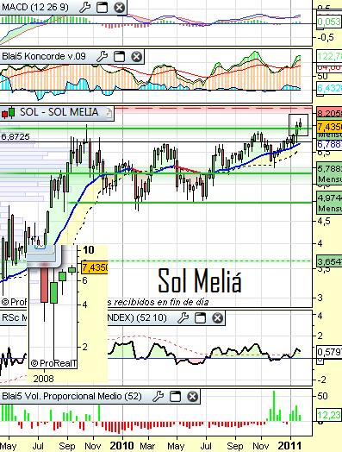The height and width of the screenshot is (452, 342).
Task: Click the 7,4350 current price label
Action: (329, 127)
